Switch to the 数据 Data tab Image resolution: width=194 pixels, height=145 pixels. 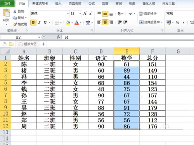(x=105, y=3)
